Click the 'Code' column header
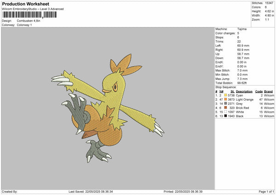 coord(259,92)
